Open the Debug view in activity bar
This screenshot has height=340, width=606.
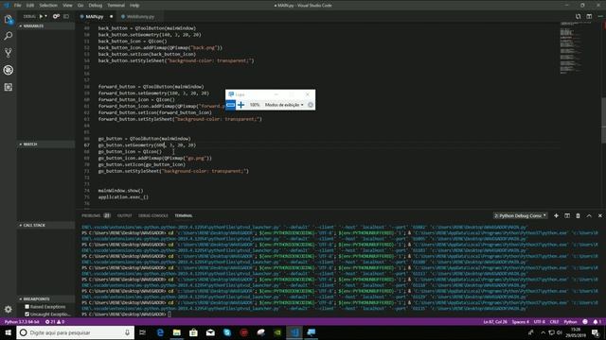[x=9, y=70]
